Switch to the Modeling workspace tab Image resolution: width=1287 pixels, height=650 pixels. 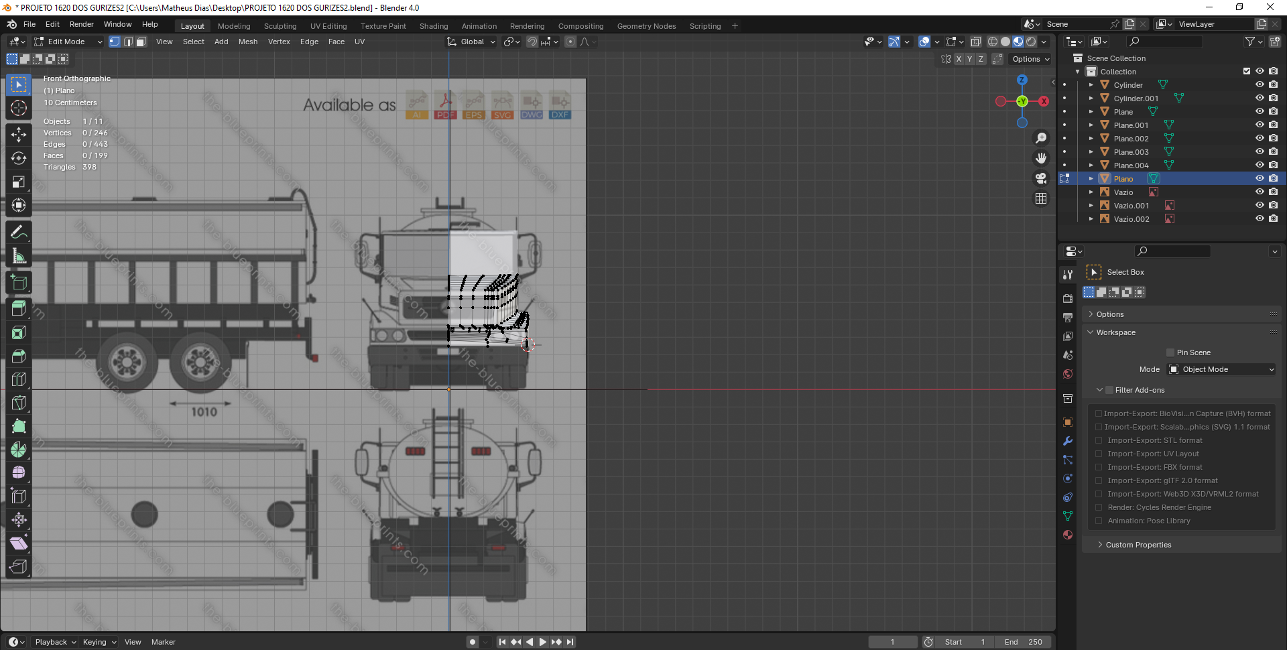pos(234,26)
